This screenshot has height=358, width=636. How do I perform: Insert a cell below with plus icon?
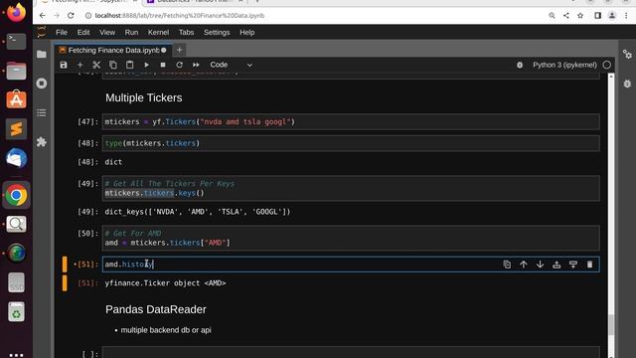click(79, 65)
